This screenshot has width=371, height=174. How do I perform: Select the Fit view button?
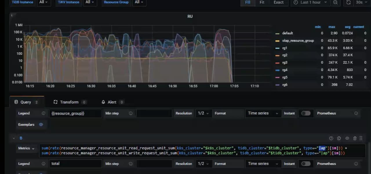(262, 2)
